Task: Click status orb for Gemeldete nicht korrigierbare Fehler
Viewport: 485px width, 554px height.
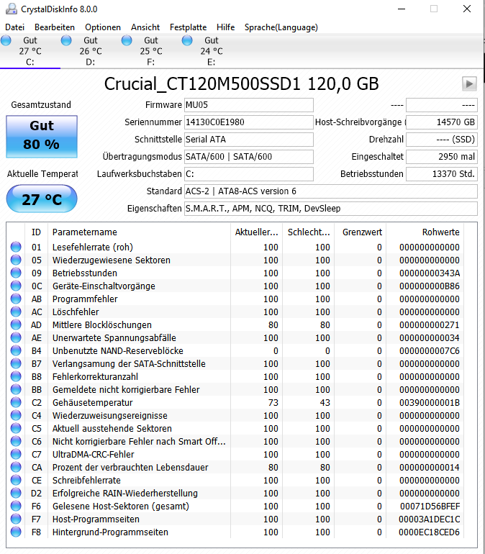Action: pos(16,389)
